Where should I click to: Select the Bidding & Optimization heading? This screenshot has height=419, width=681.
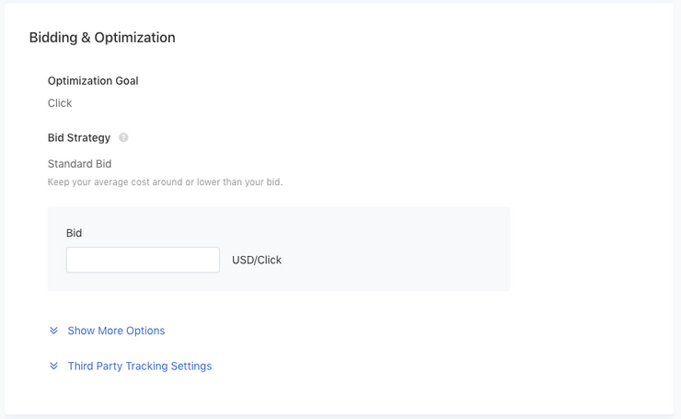[102, 38]
